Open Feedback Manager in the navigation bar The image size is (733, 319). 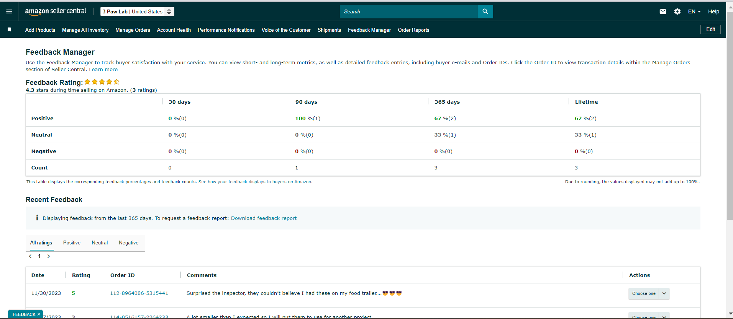coord(369,30)
